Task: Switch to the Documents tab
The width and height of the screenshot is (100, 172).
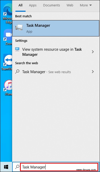Action: click(x=52, y=5)
